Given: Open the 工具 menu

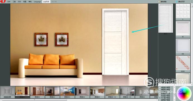Looking at the screenshot, I should click(14, 2).
